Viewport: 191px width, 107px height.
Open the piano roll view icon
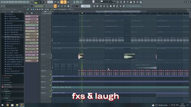click(98, 6)
